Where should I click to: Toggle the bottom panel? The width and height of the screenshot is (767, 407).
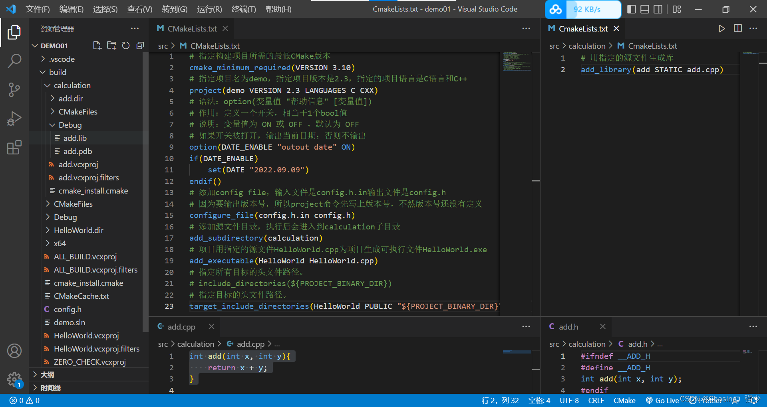645,9
